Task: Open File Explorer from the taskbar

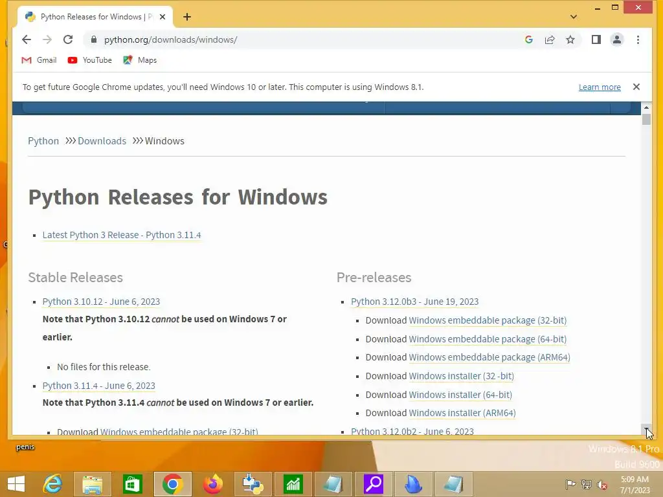Action: pyautogui.click(x=93, y=484)
